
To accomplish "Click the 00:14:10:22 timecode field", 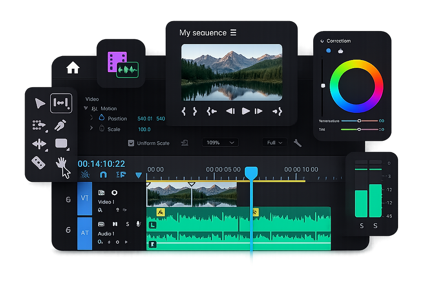I will click(101, 164).
